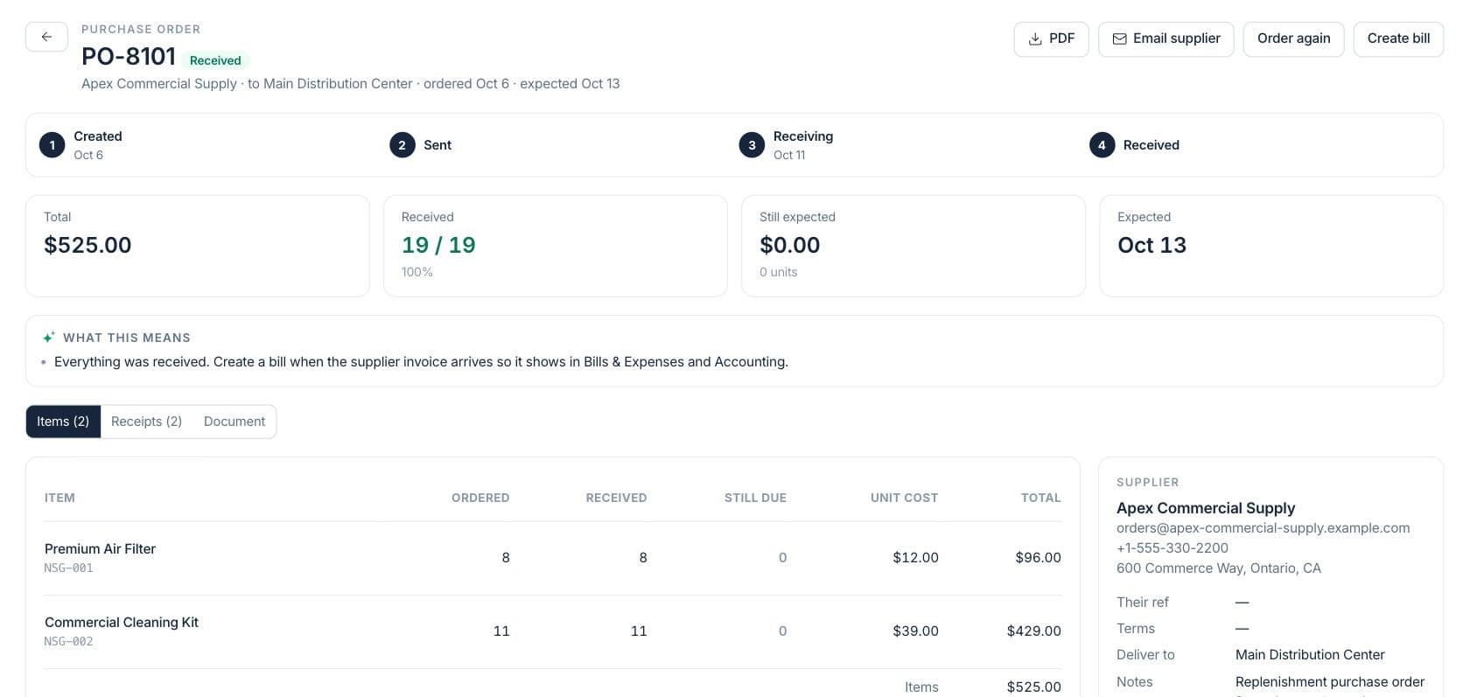Select step 1 Created circle
The width and height of the screenshot is (1470, 697).
[x=52, y=145]
